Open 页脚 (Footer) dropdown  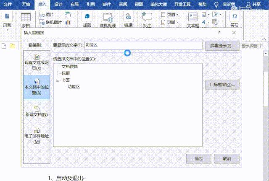[170, 22]
